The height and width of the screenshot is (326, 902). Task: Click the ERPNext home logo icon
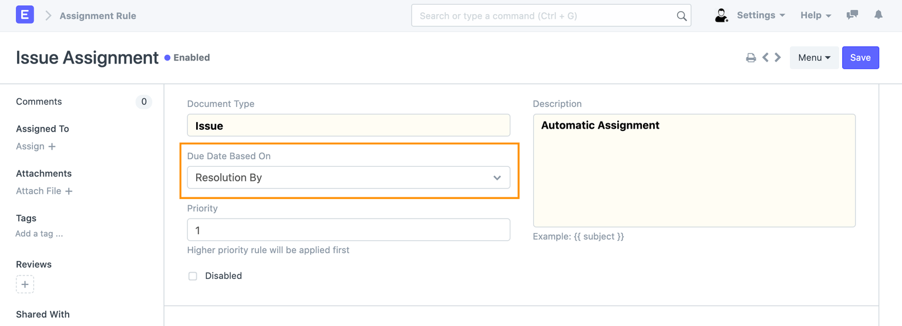25,15
